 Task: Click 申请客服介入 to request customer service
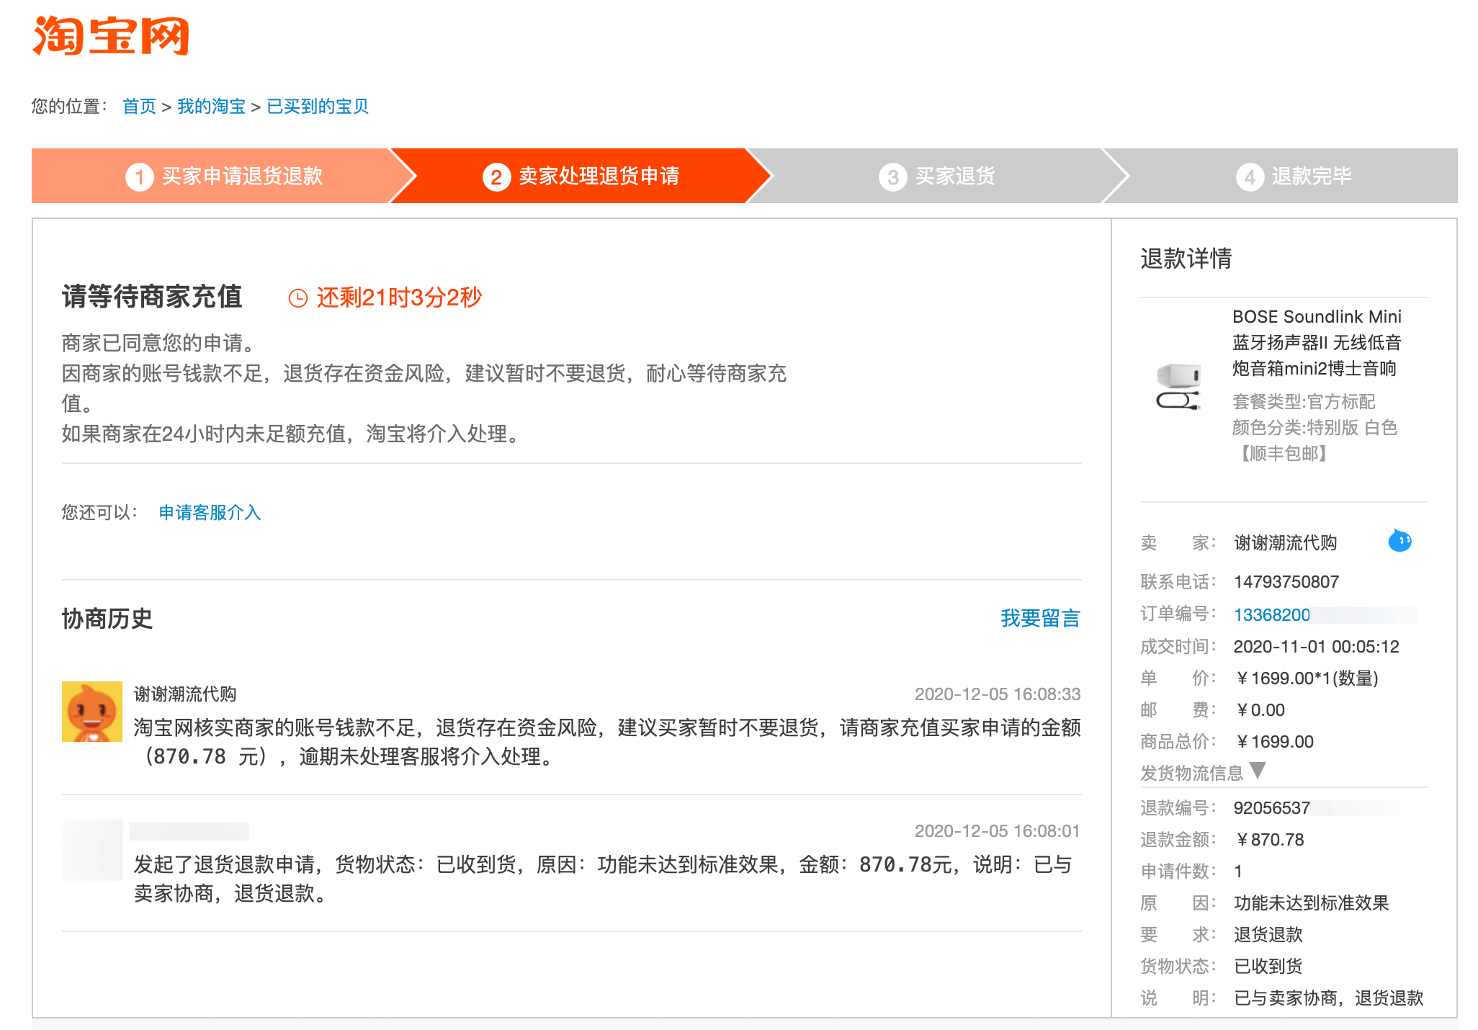coord(210,513)
